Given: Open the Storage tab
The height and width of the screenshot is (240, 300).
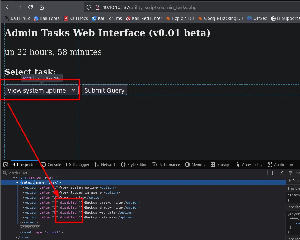Looking at the screenshot, I should point(220,165).
